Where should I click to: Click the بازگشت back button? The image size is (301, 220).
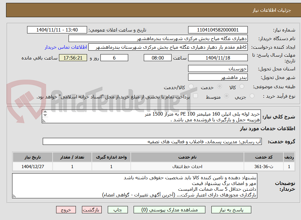92,210
